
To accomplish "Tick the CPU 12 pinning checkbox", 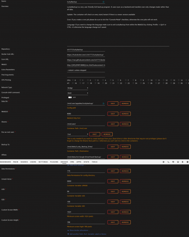I will (x=163, y=80).
